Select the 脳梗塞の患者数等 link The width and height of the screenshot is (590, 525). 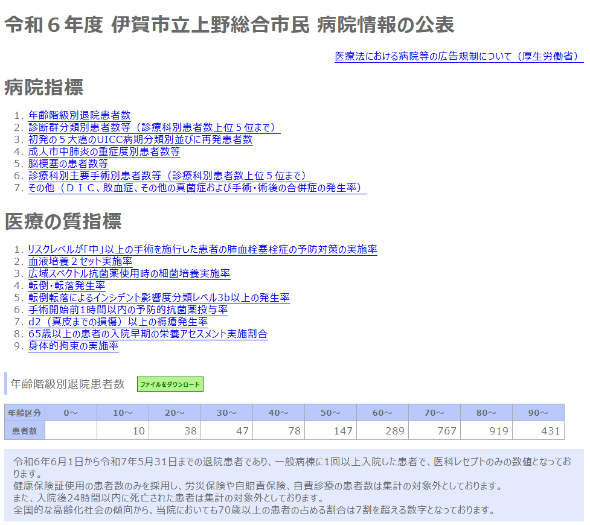coord(68,164)
